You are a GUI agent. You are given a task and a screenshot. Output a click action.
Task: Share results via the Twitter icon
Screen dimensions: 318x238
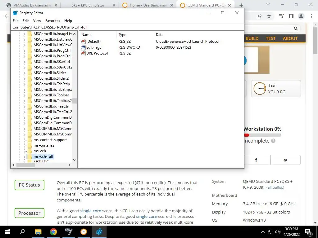click(286, 160)
